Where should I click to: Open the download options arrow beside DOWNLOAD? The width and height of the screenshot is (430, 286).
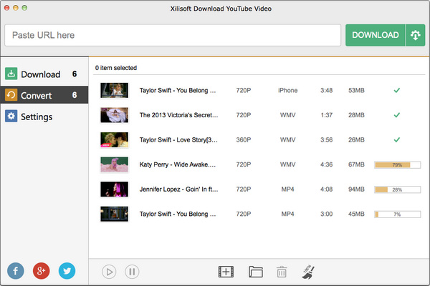(x=415, y=35)
